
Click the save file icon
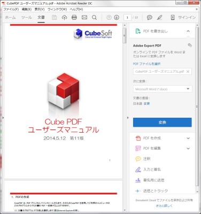pos(55,18)
